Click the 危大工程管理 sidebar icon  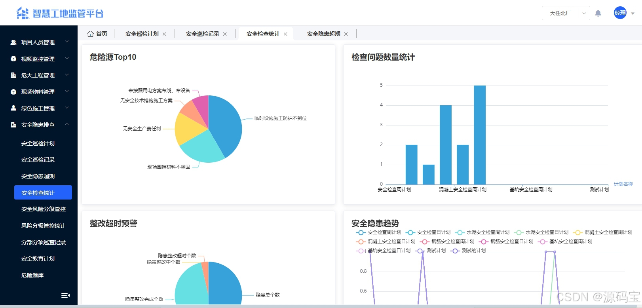click(13, 75)
